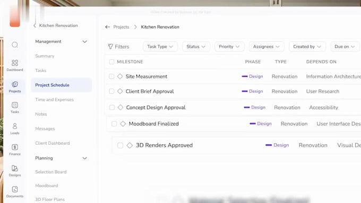Image resolution: width=361 pixels, height=203 pixels.
Task: Click Kitchen Renovation in the breadcrumb
Action: pos(160,27)
